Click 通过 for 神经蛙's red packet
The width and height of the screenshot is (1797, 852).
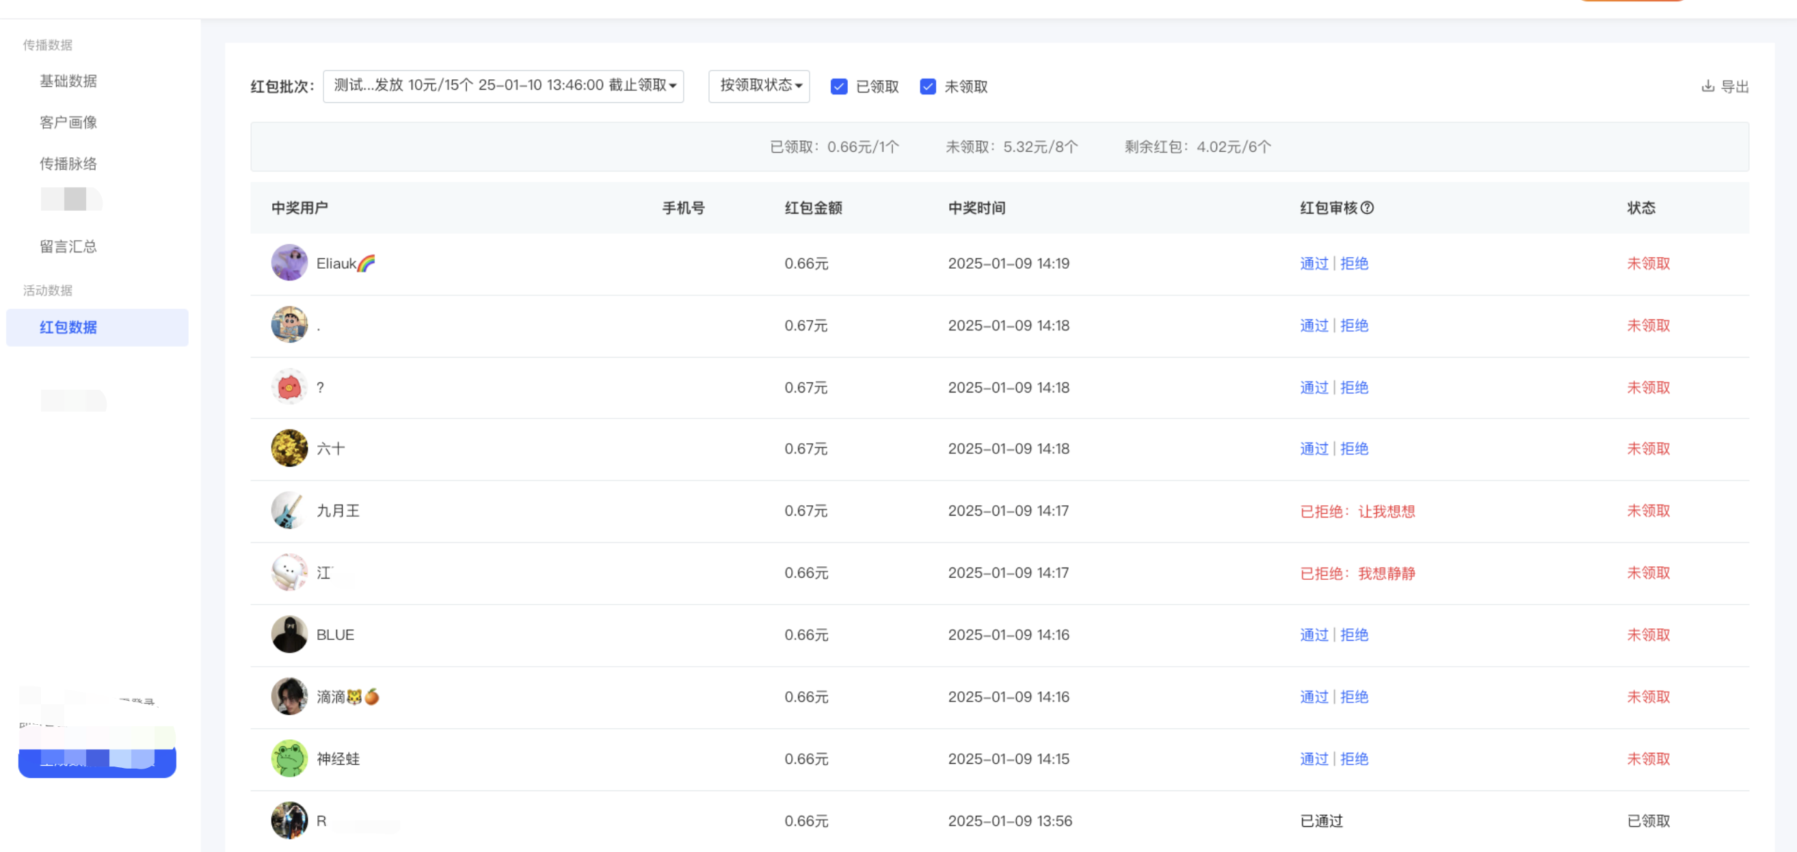(1314, 759)
